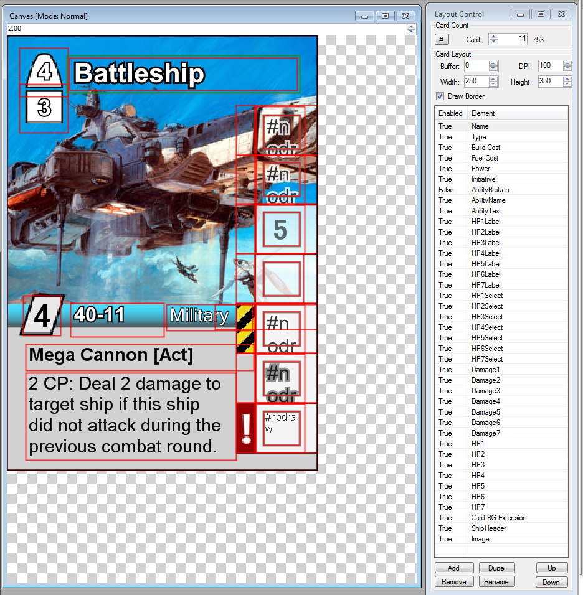
Task: Click the "#" button in Card Count
Action: pyautogui.click(x=442, y=39)
